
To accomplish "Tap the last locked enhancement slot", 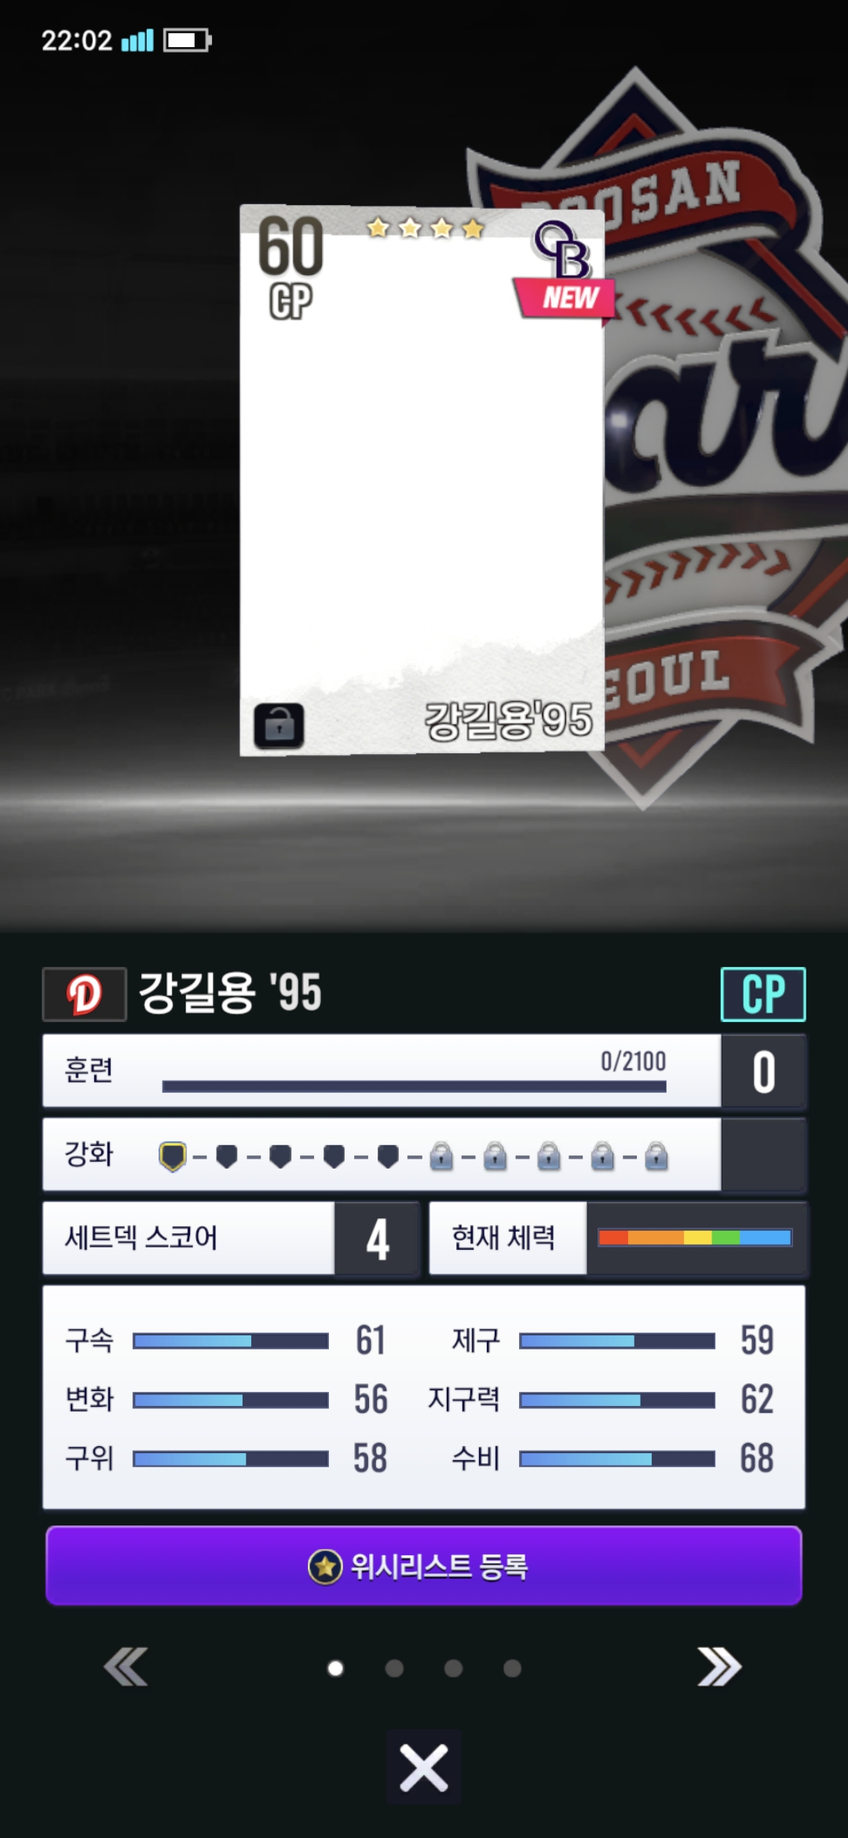I will [656, 1157].
